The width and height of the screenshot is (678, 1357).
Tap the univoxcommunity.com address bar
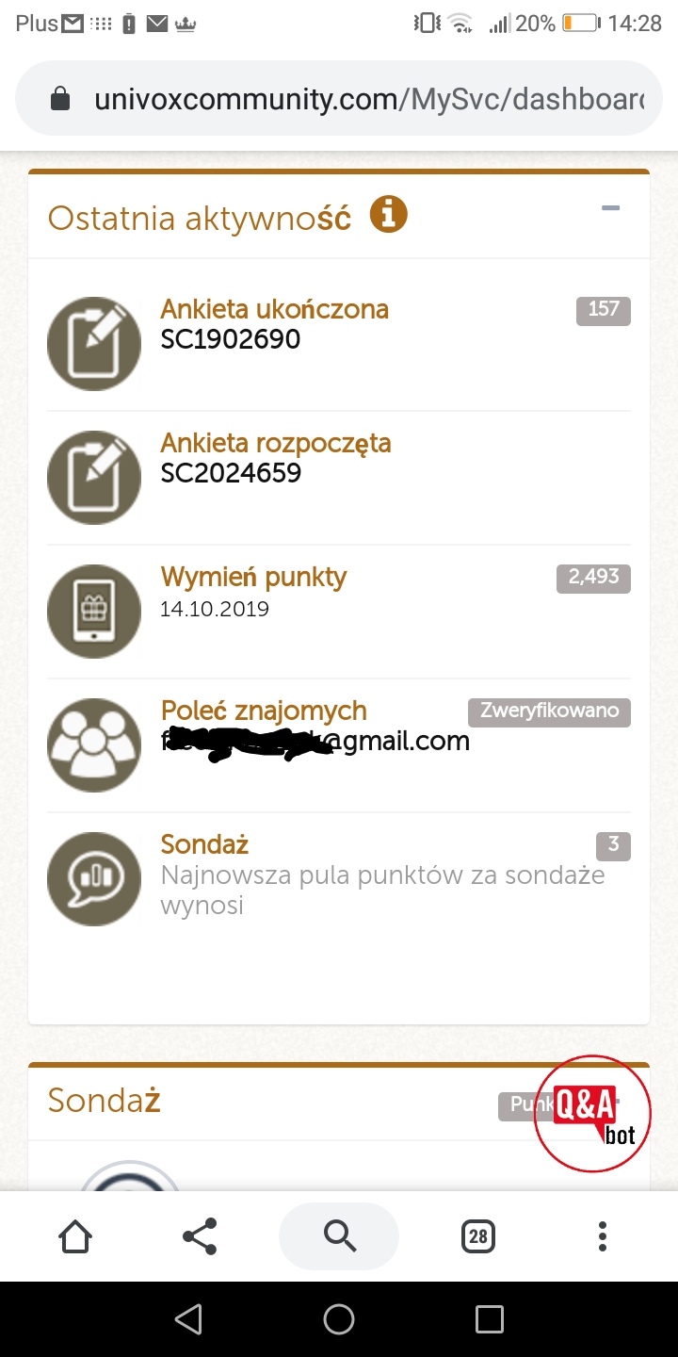coord(339,99)
